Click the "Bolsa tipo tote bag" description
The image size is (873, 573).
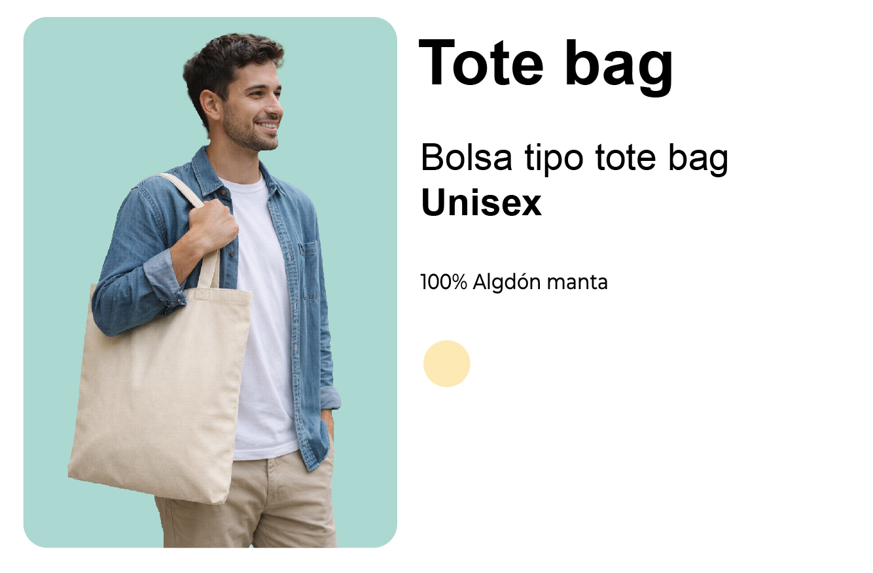tap(575, 158)
